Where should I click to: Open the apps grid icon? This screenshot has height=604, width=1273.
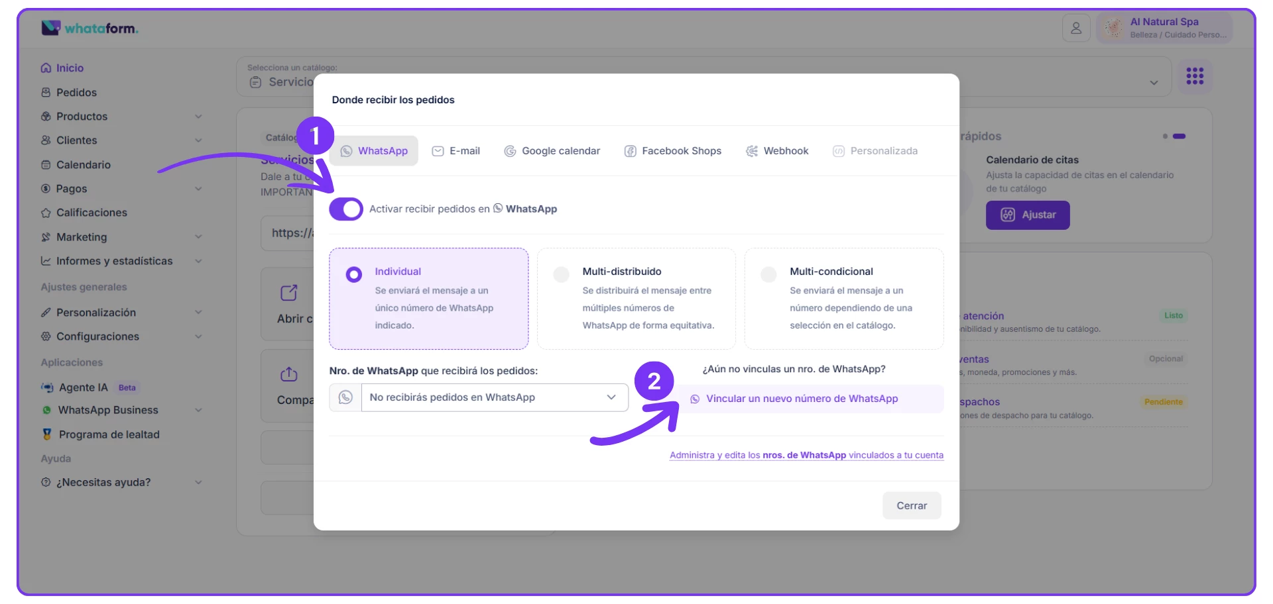(1194, 76)
